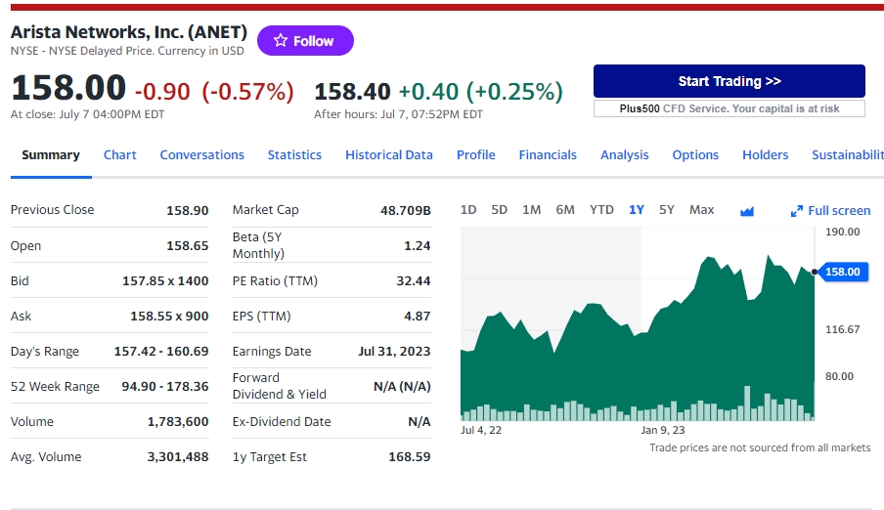Click the Avg. Volume value 3,301,488
Screen dimensions: 884x510
tap(178, 457)
